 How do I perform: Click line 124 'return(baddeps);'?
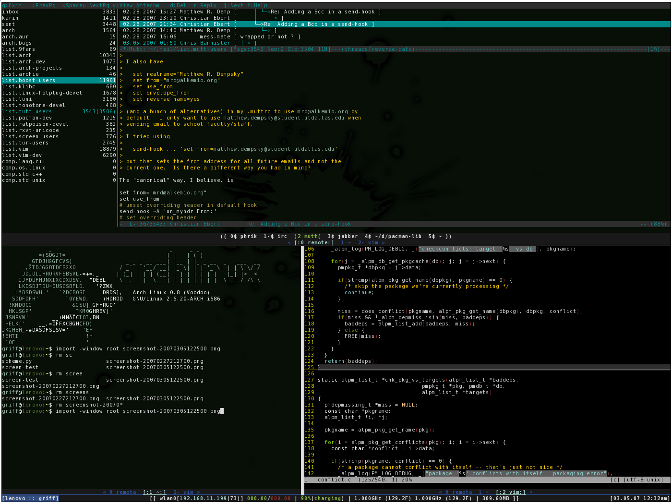(351, 361)
